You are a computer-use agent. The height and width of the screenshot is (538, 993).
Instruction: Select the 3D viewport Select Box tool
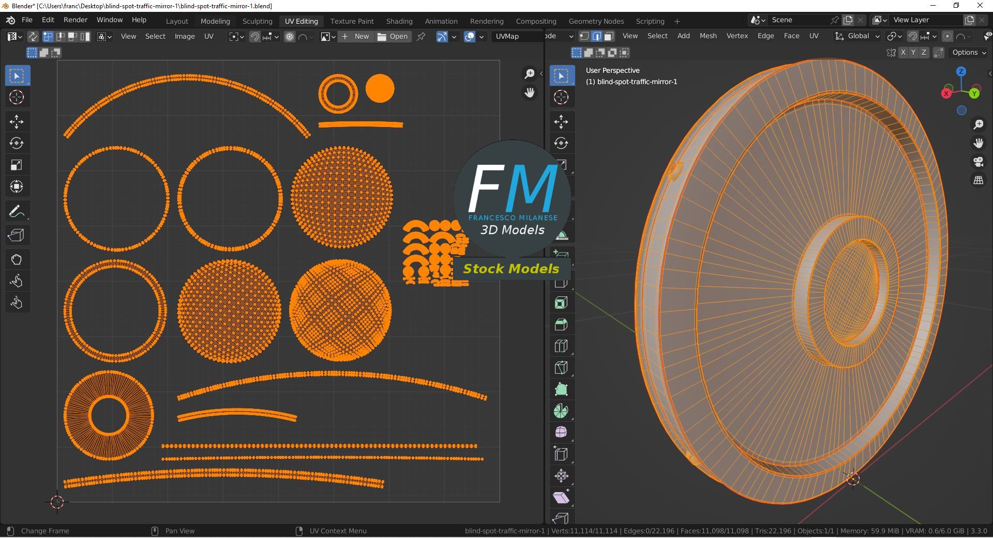click(x=561, y=76)
